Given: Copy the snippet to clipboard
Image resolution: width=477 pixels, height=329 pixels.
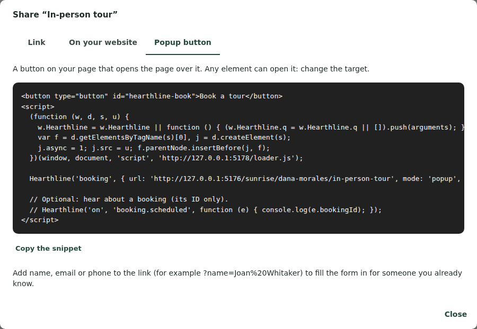Looking at the screenshot, I should pyautogui.click(x=48, y=248).
